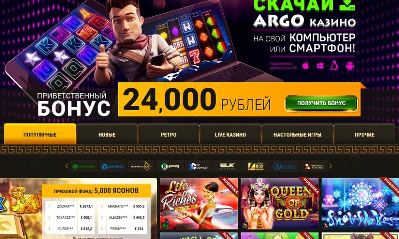
Task: Click the Получить бонус button
Action: [x=321, y=103]
